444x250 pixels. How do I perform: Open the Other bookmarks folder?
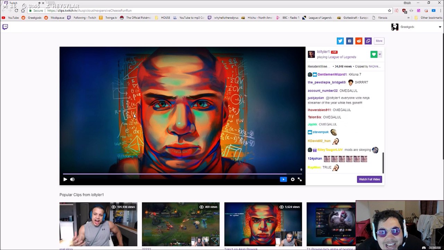[x=428, y=18]
